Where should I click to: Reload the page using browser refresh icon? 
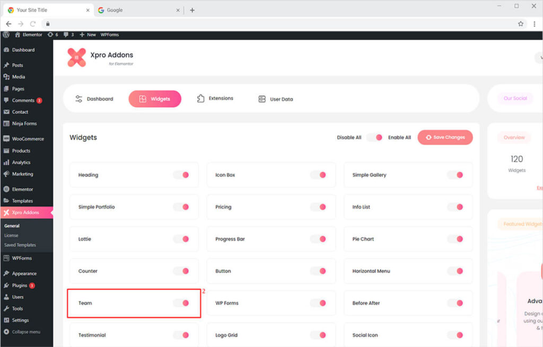pyautogui.click(x=33, y=24)
